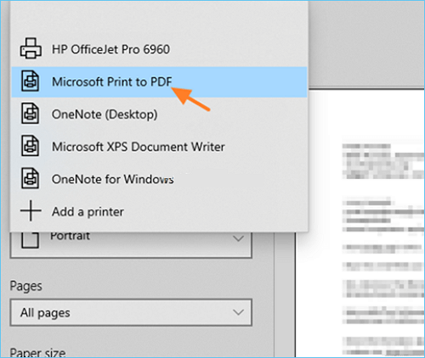Click the OneNote for Windows printer icon
The height and width of the screenshot is (358, 425).
(x=30, y=178)
